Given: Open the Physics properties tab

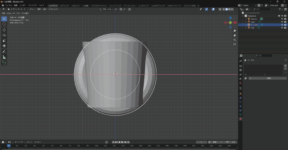Looking at the screenshot, I should point(241,106).
